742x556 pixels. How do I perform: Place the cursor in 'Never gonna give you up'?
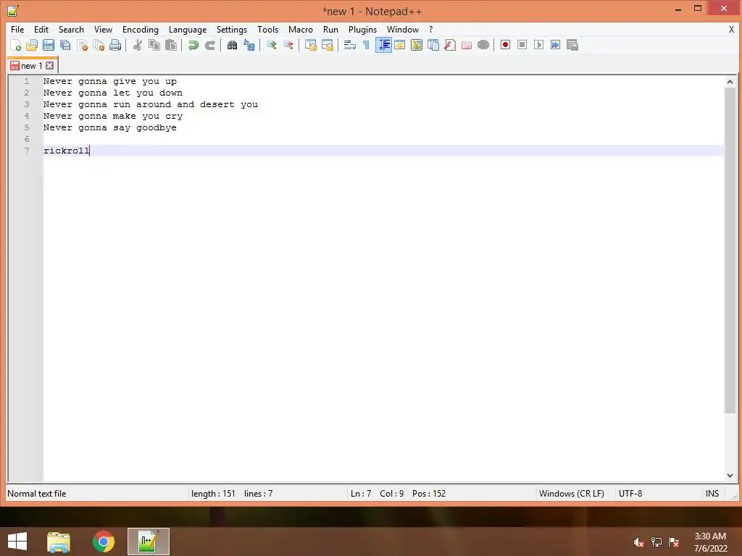pos(110,81)
